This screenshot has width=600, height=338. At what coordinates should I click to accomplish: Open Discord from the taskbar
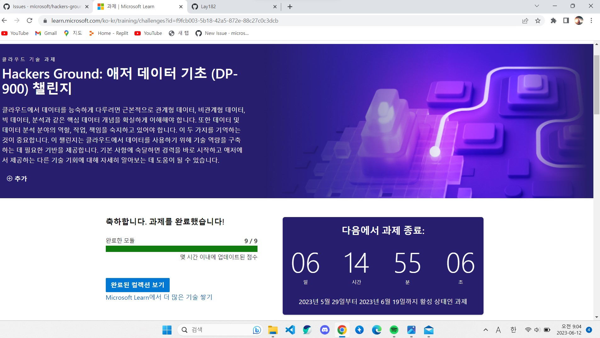coord(324,330)
